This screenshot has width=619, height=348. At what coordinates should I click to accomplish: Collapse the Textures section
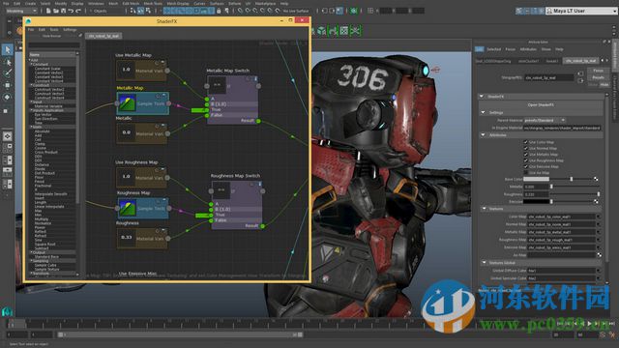(484, 209)
